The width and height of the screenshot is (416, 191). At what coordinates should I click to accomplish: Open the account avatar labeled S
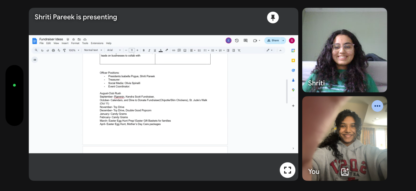click(292, 40)
